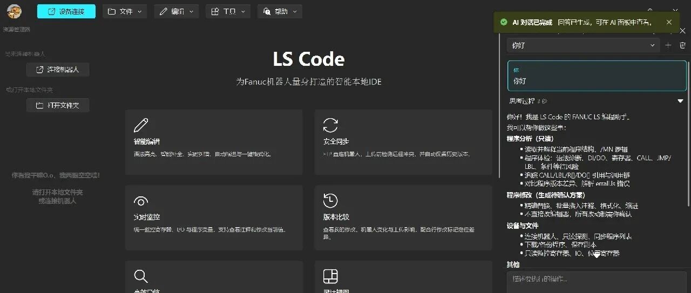Click the magnifier icon on the bottom-left card
Screen dimensions: 691x293
(x=141, y=276)
